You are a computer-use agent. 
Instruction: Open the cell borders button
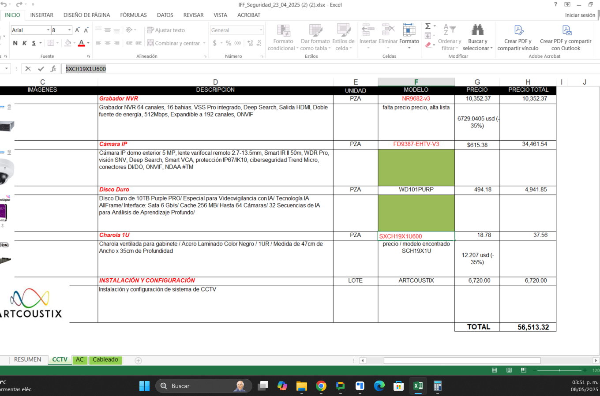(x=51, y=43)
